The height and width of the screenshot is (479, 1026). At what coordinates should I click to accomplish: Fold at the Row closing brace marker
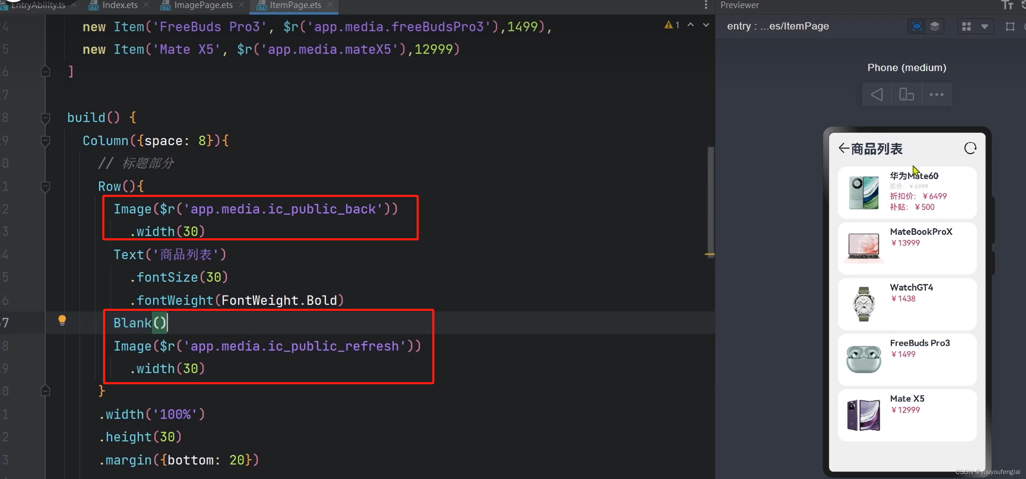click(x=45, y=391)
